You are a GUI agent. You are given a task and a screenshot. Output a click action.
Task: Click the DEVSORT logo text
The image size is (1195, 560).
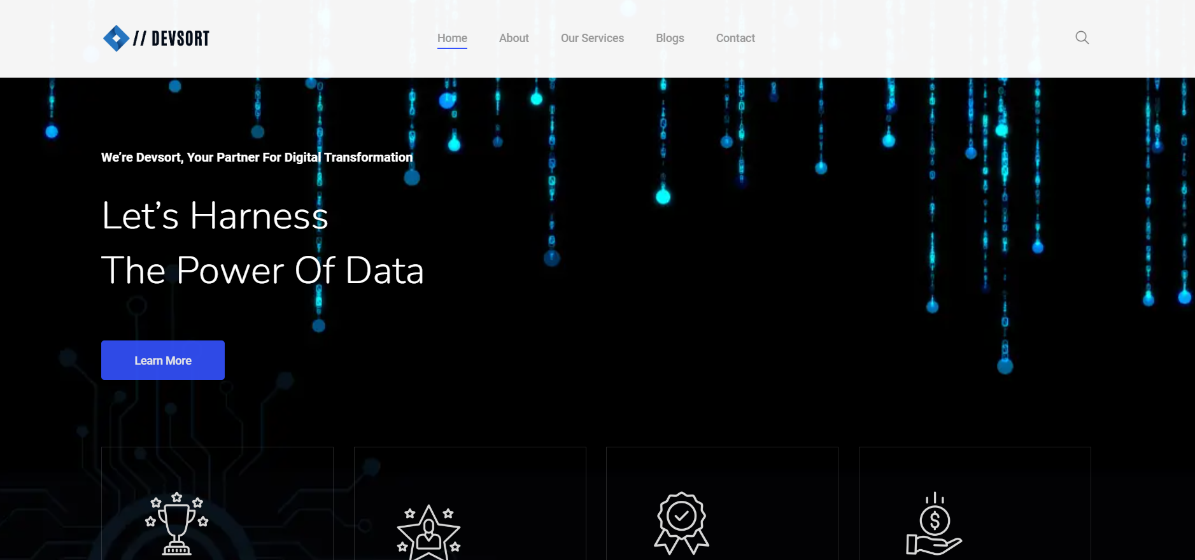click(172, 39)
